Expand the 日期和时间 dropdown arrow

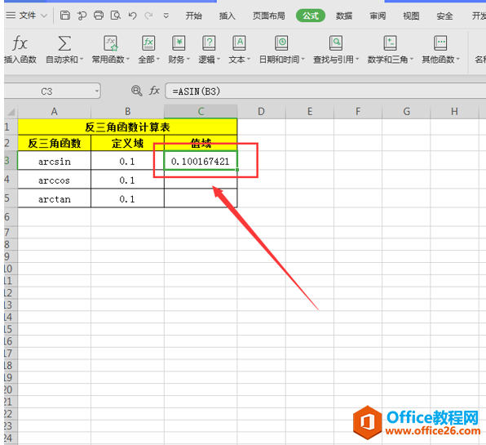tap(303, 59)
